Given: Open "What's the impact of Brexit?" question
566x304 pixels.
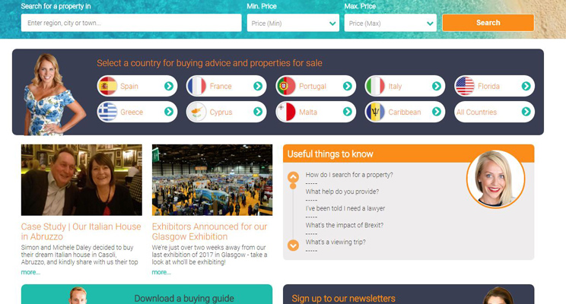Looking at the screenshot, I should 344,225.
